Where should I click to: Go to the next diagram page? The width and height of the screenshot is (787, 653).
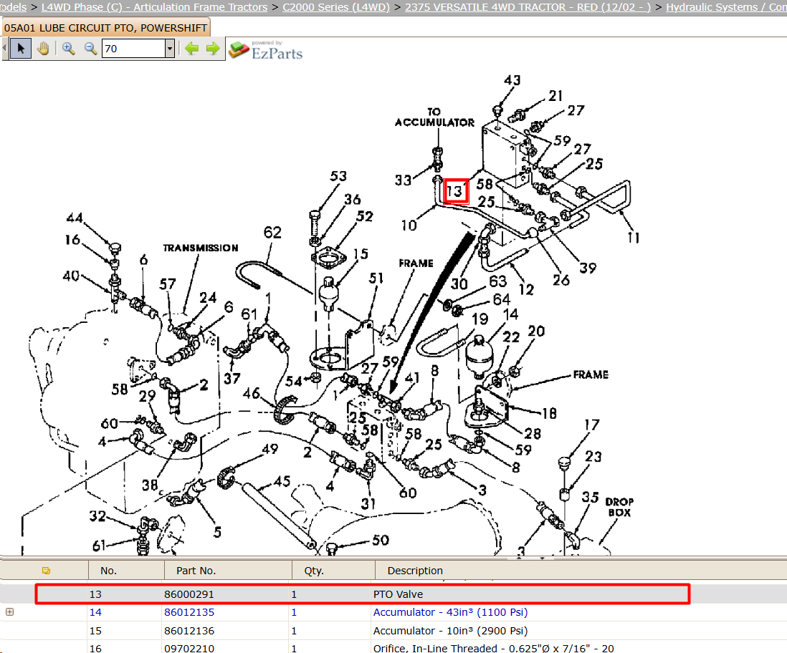click(214, 49)
